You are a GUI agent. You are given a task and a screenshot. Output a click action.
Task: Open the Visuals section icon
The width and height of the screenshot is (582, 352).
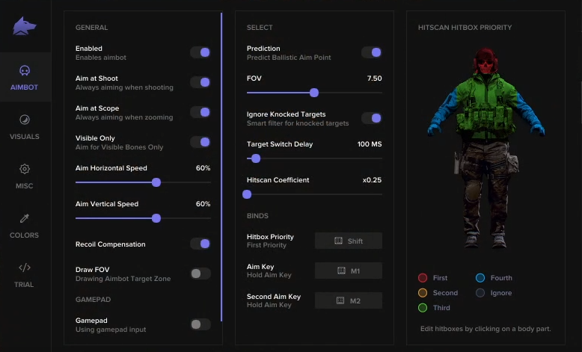(25, 120)
